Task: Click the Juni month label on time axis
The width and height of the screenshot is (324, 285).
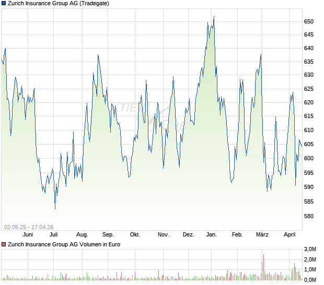Action: pyautogui.click(x=28, y=234)
